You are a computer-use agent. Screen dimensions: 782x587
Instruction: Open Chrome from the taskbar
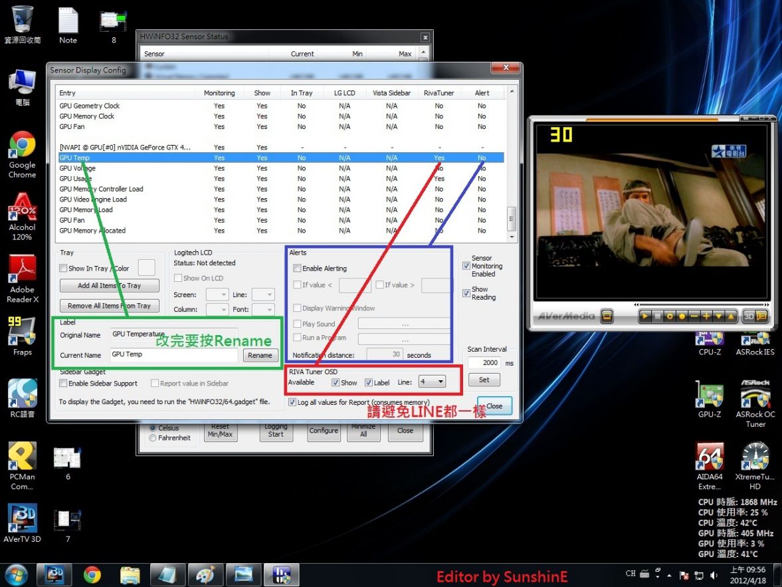tap(92, 575)
